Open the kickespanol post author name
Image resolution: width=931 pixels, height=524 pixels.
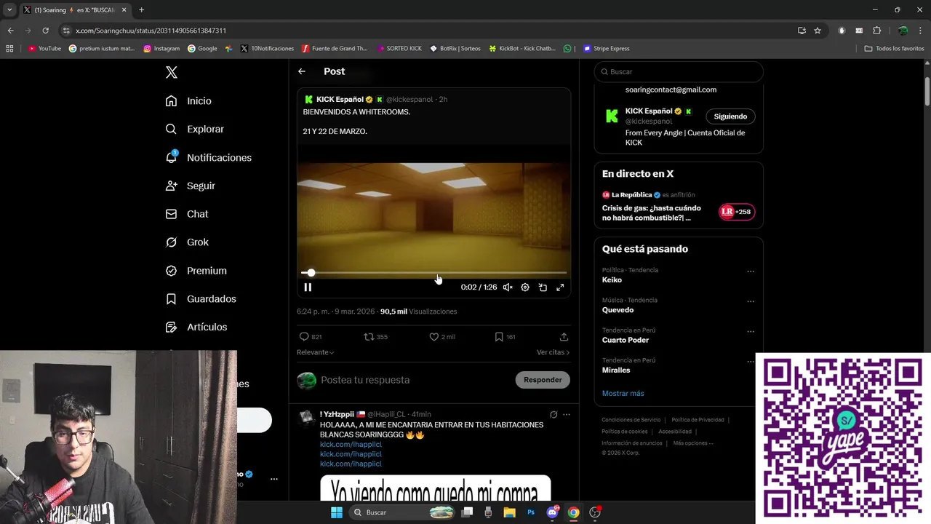pyautogui.click(x=340, y=100)
